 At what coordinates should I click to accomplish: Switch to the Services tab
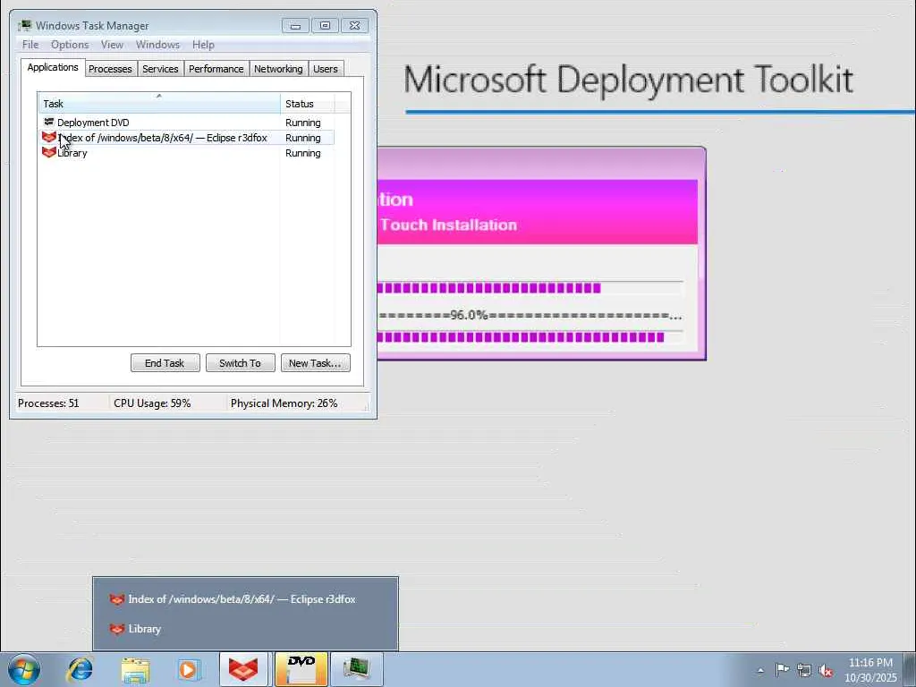(x=160, y=69)
